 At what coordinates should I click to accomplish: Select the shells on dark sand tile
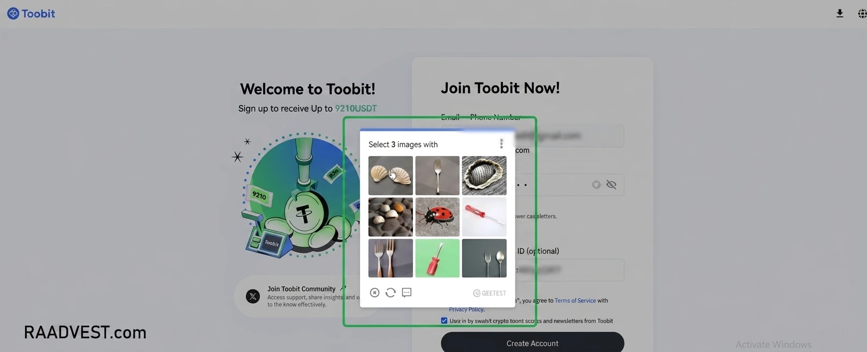tap(391, 217)
